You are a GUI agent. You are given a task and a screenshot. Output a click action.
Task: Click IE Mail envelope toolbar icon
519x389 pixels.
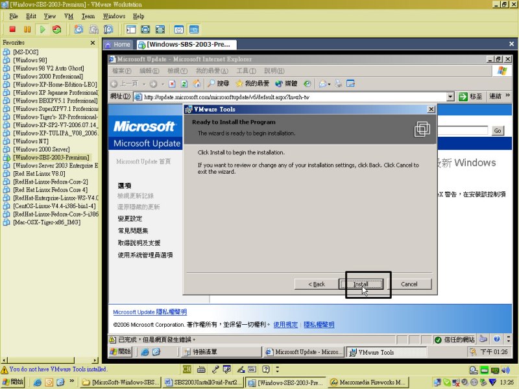coord(322,84)
